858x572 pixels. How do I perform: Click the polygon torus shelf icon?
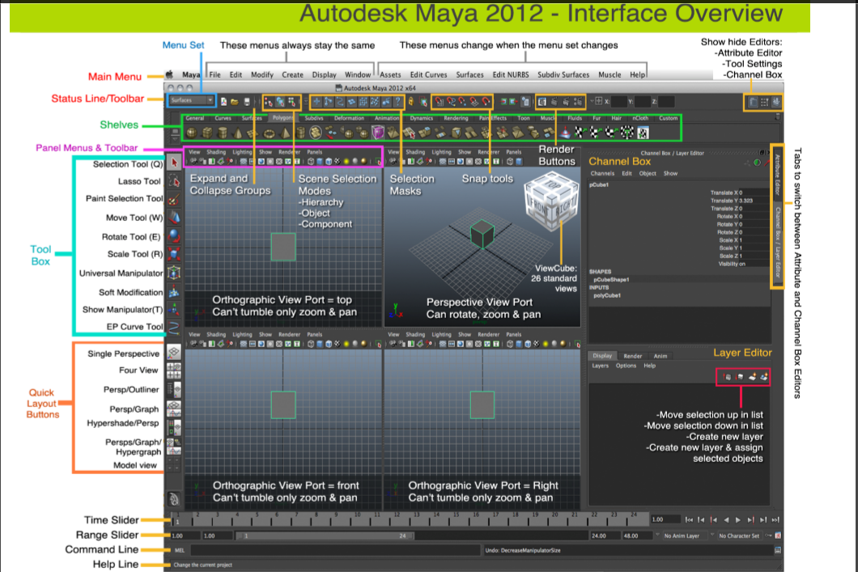pos(269,133)
